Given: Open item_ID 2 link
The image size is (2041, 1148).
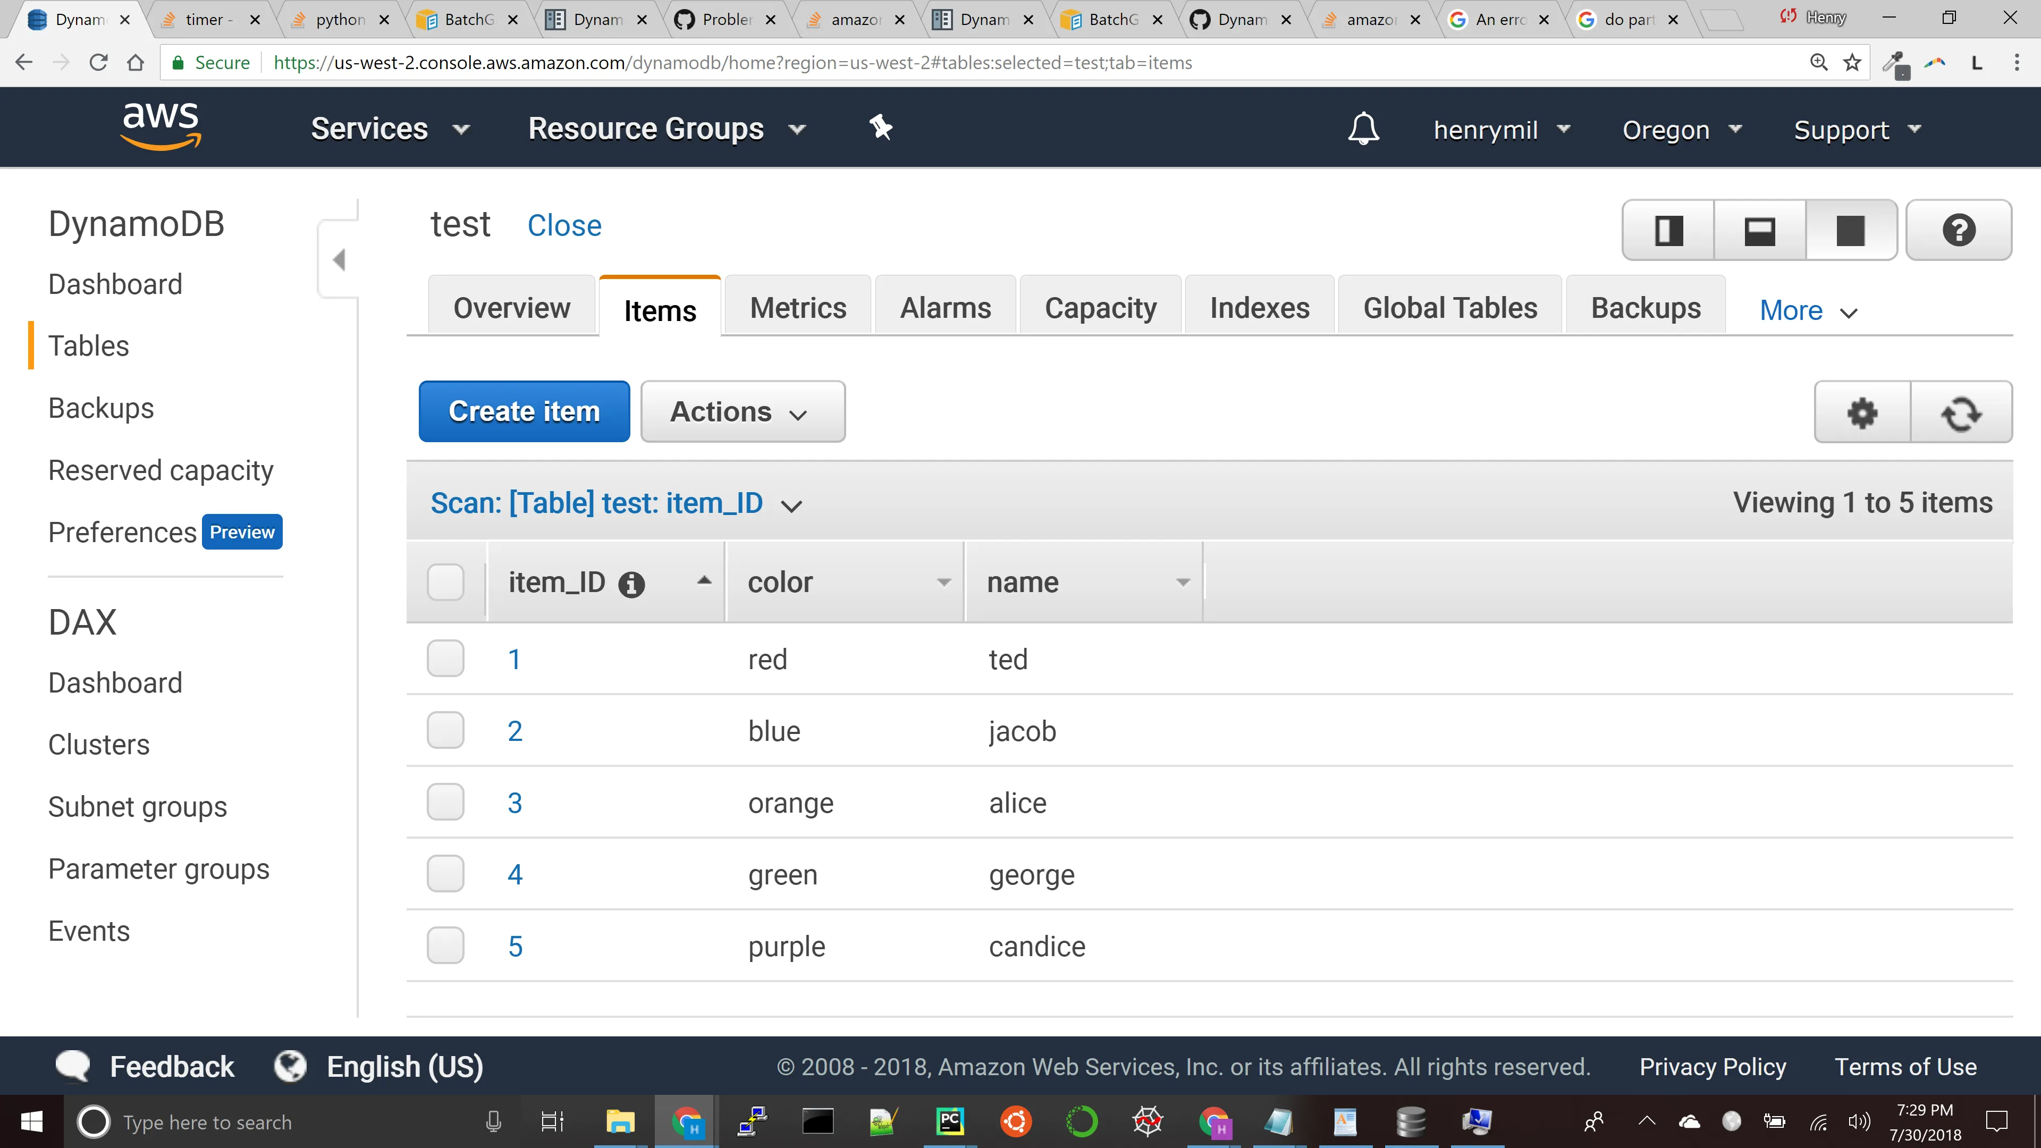Looking at the screenshot, I should (515, 730).
